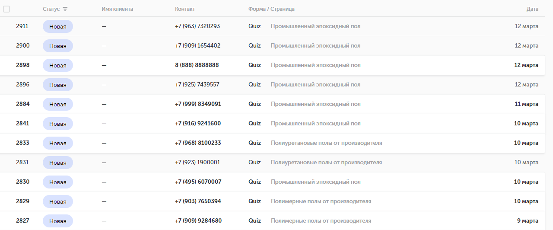Click phone number +7 (495) 6070007

tap(198, 182)
